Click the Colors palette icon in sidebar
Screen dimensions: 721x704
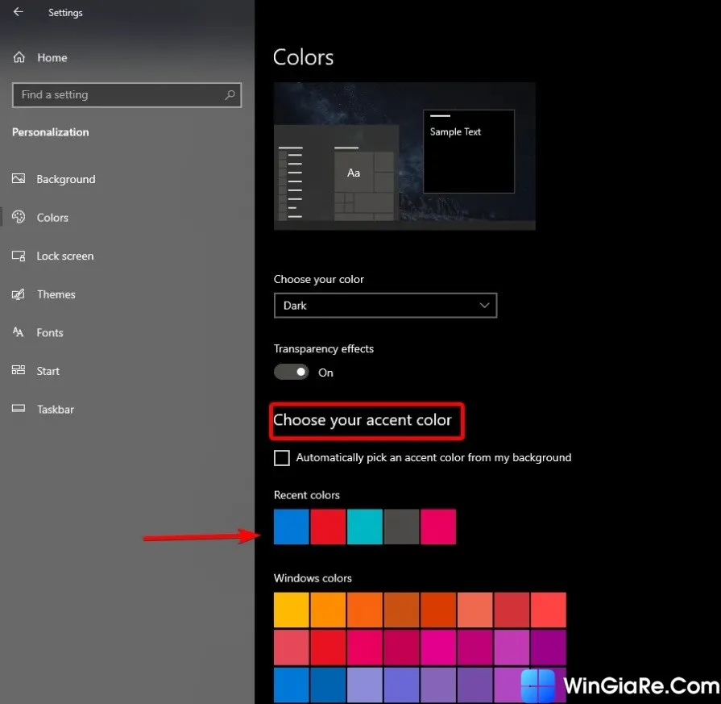pos(18,217)
